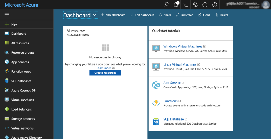This screenshot has width=271, height=139.
Task: Click the Azure Active Directory sidebar icon
Action: pos(7,137)
